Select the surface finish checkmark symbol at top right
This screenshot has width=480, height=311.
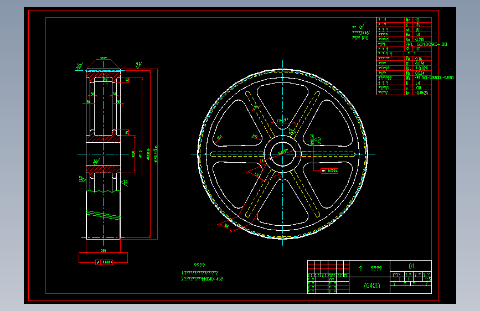click(363, 25)
